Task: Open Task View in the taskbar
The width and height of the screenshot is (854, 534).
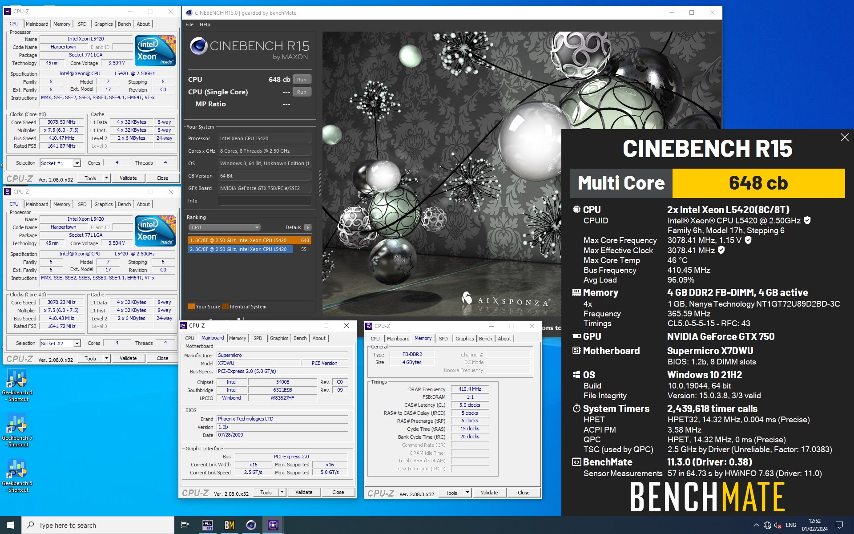Action: pos(185,525)
